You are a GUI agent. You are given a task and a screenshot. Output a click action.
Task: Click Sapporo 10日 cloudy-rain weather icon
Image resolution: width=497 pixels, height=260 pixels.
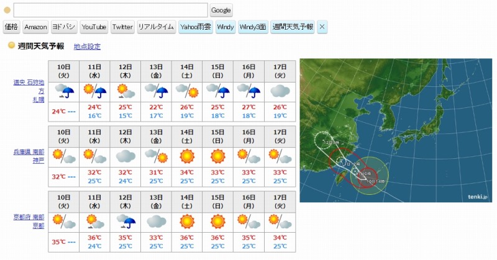[64, 91]
